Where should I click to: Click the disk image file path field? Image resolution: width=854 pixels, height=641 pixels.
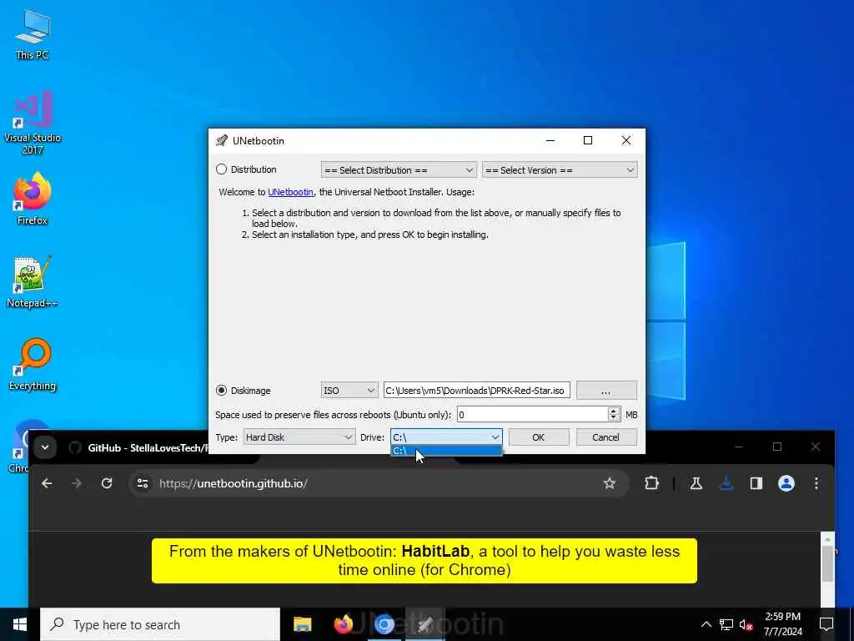pos(476,391)
